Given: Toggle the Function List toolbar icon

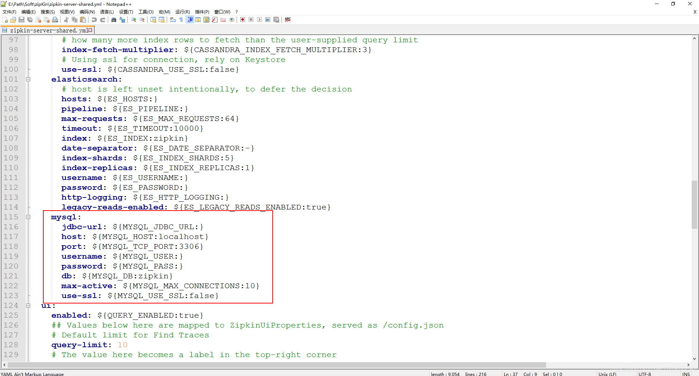Looking at the screenshot, I should coord(215,20).
